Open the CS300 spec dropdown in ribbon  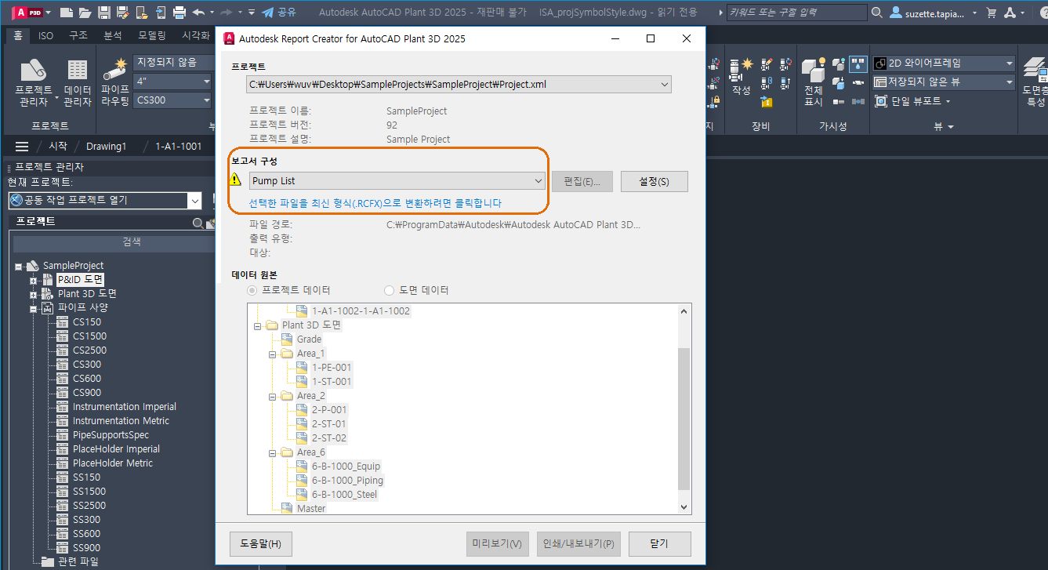click(207, 100)
